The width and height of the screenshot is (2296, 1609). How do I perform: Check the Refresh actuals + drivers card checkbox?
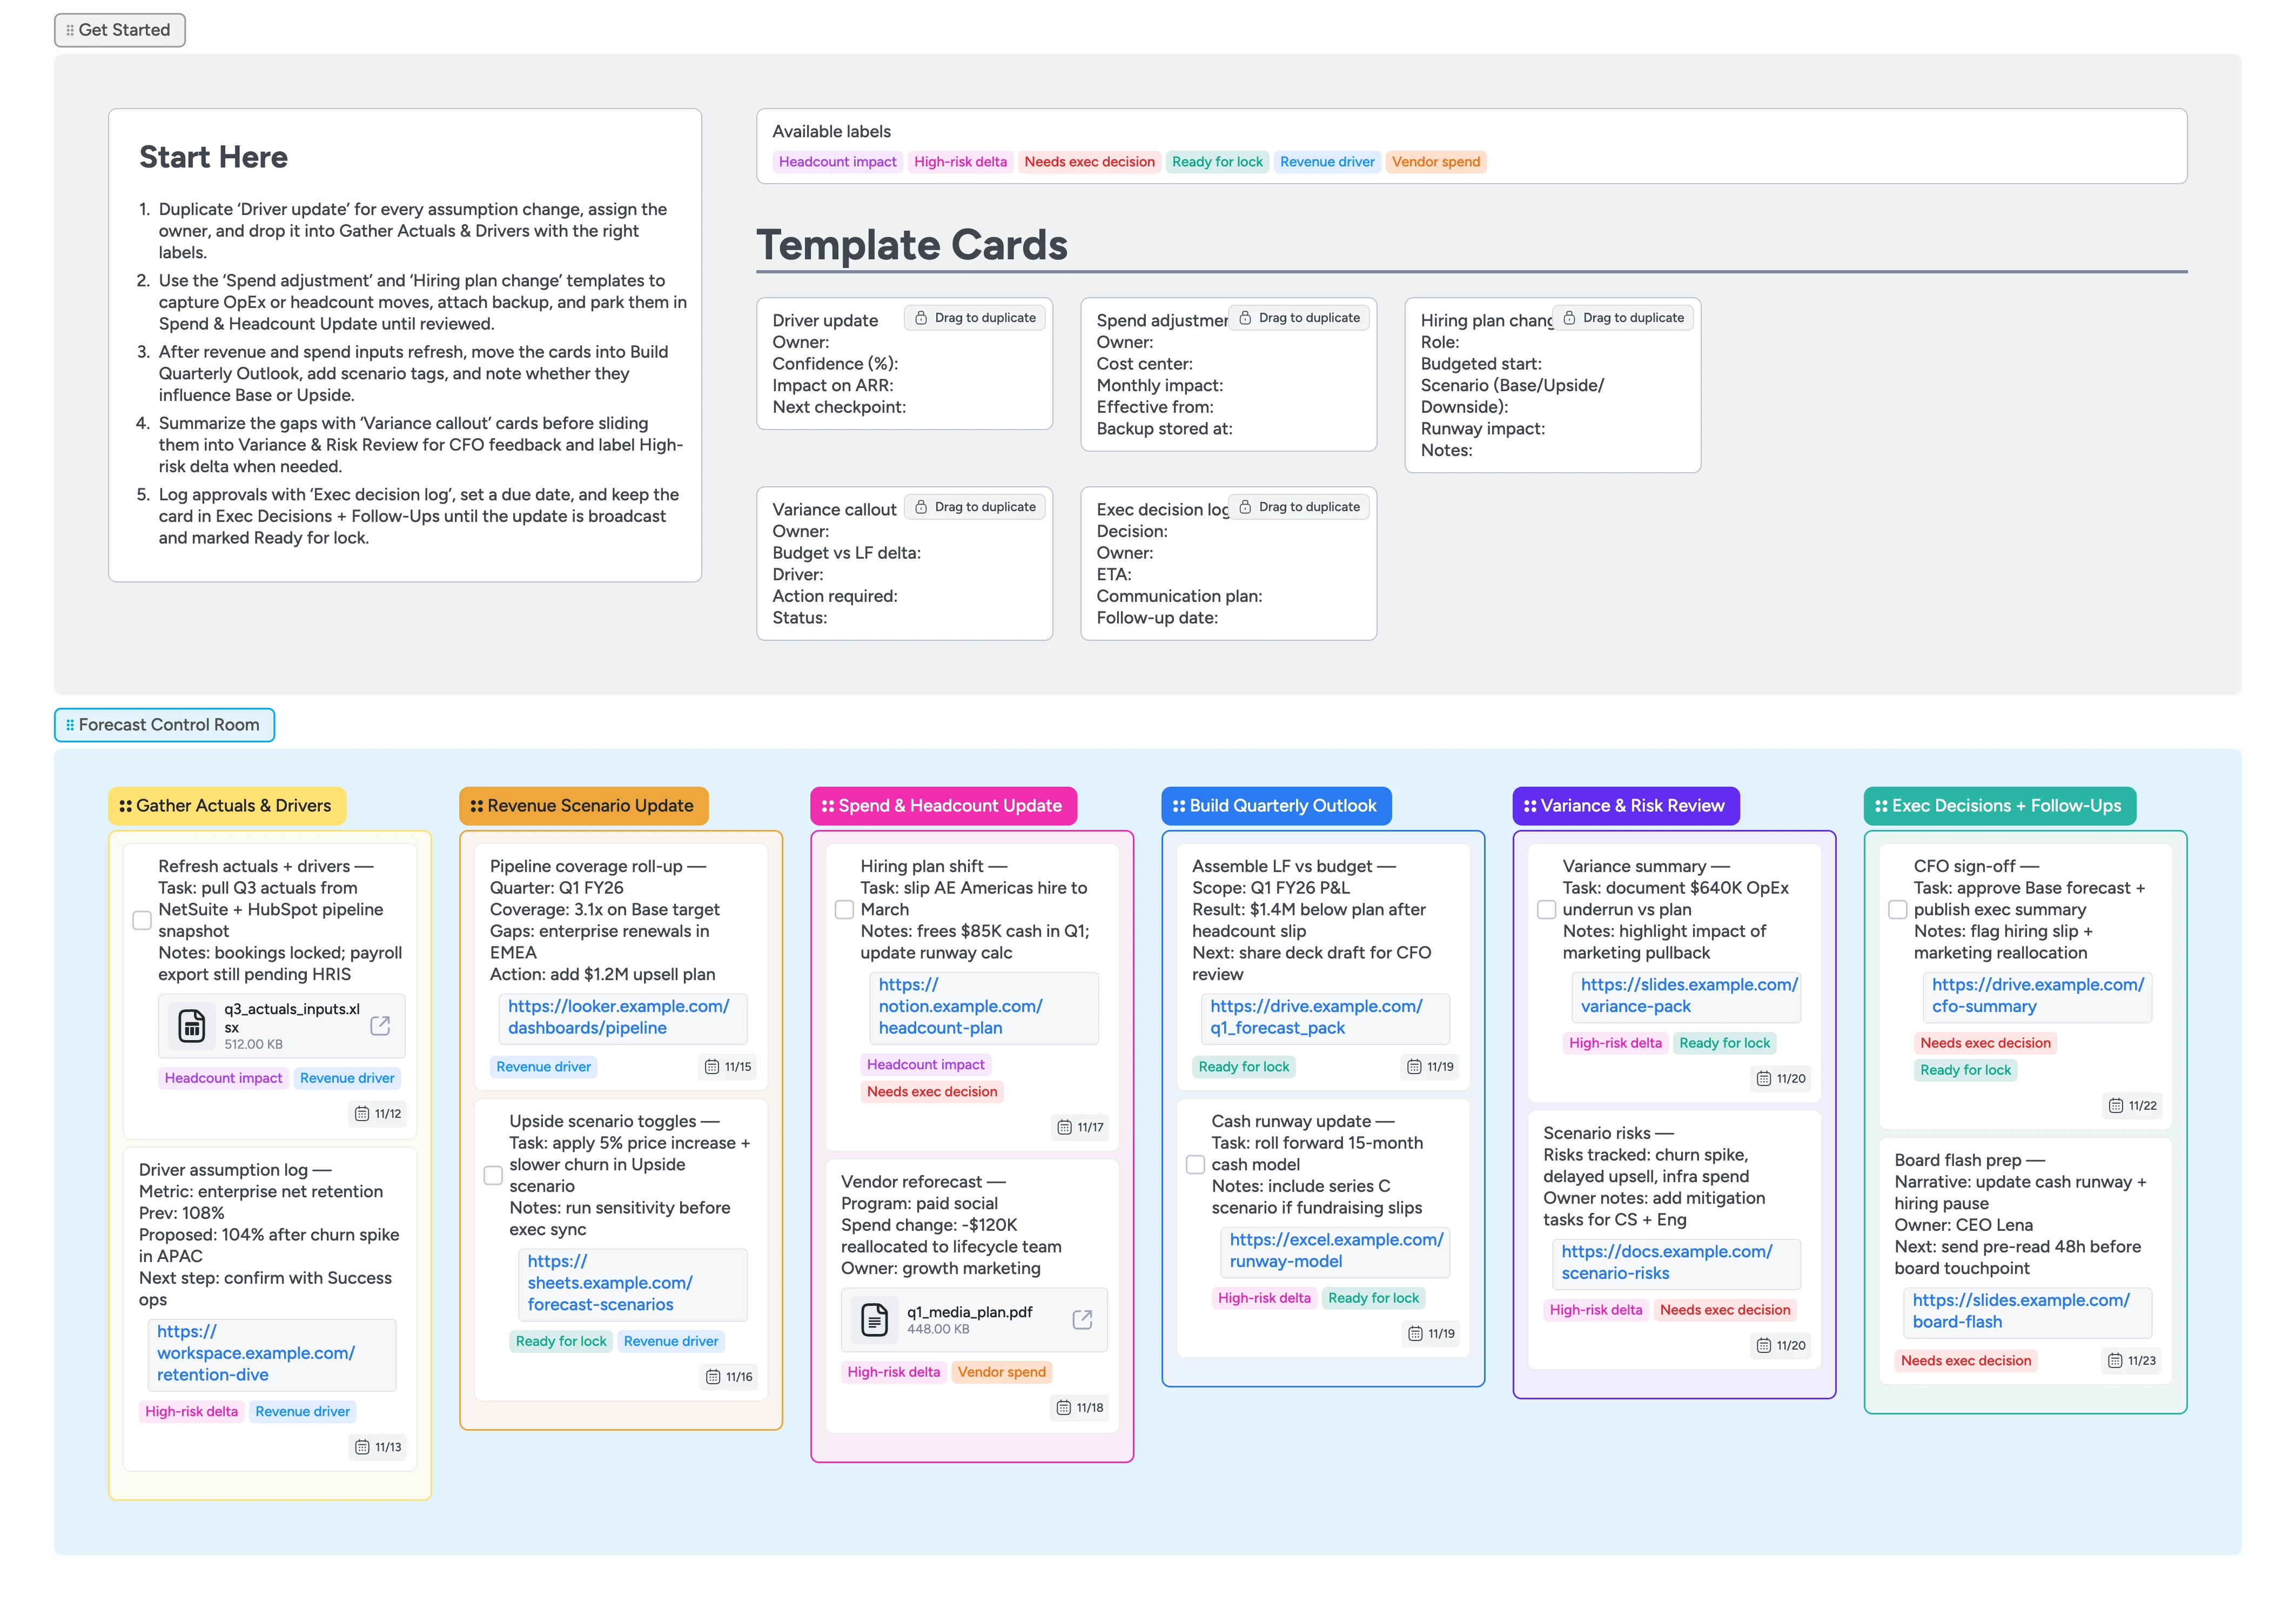pyautogui.click(x=142, y=920)
